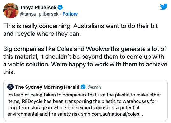Open the @smh handle
The width and height of the screenshot is (171, 123).
(x=94, y=87)
